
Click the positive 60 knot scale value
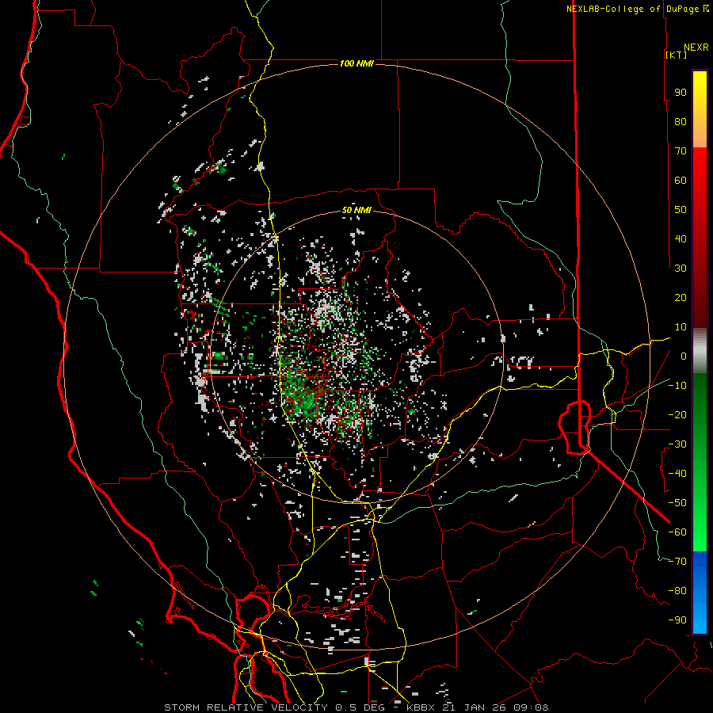(x=681, y=180)
